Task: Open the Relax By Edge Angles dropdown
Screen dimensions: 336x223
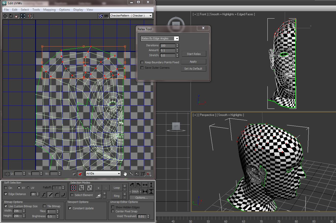Action: (x=177, y=38)
